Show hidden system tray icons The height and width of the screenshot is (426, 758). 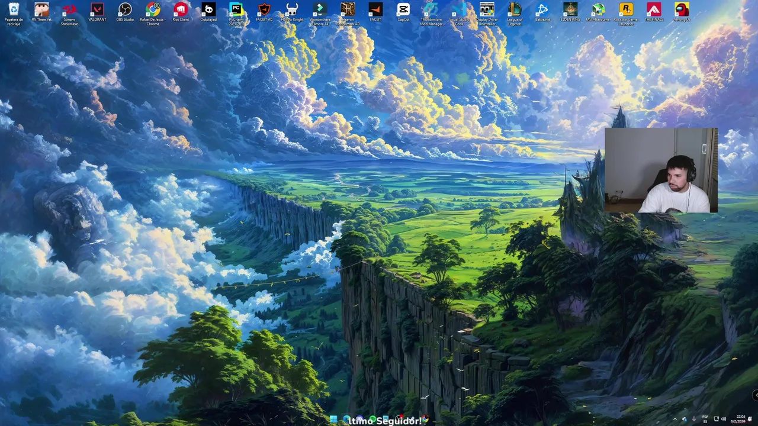point(675,419)
